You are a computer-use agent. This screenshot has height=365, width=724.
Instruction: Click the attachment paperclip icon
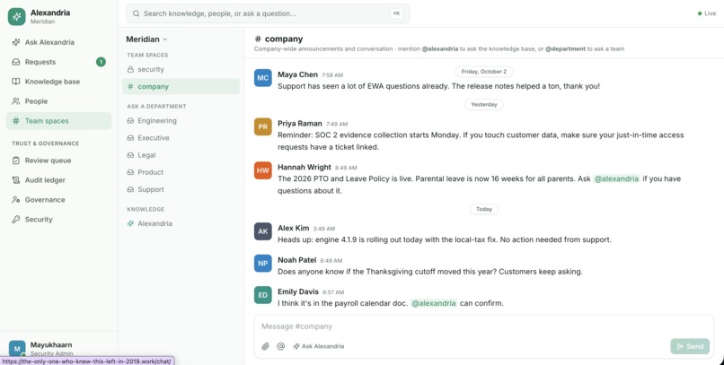[265, 346]
